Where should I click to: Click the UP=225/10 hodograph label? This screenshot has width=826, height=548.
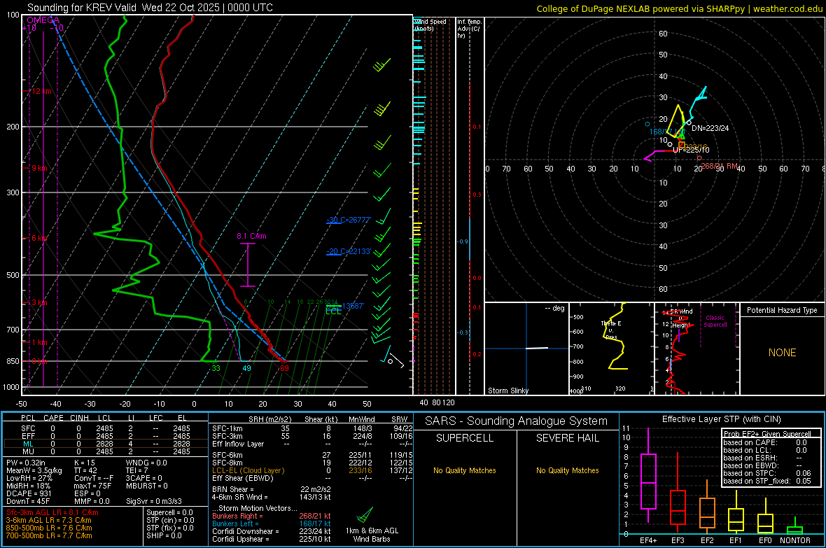[691, 150]
